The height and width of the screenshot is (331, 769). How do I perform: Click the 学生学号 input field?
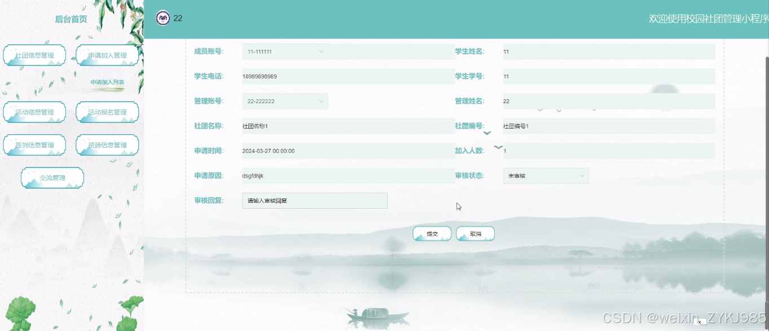tap(609, 76)
